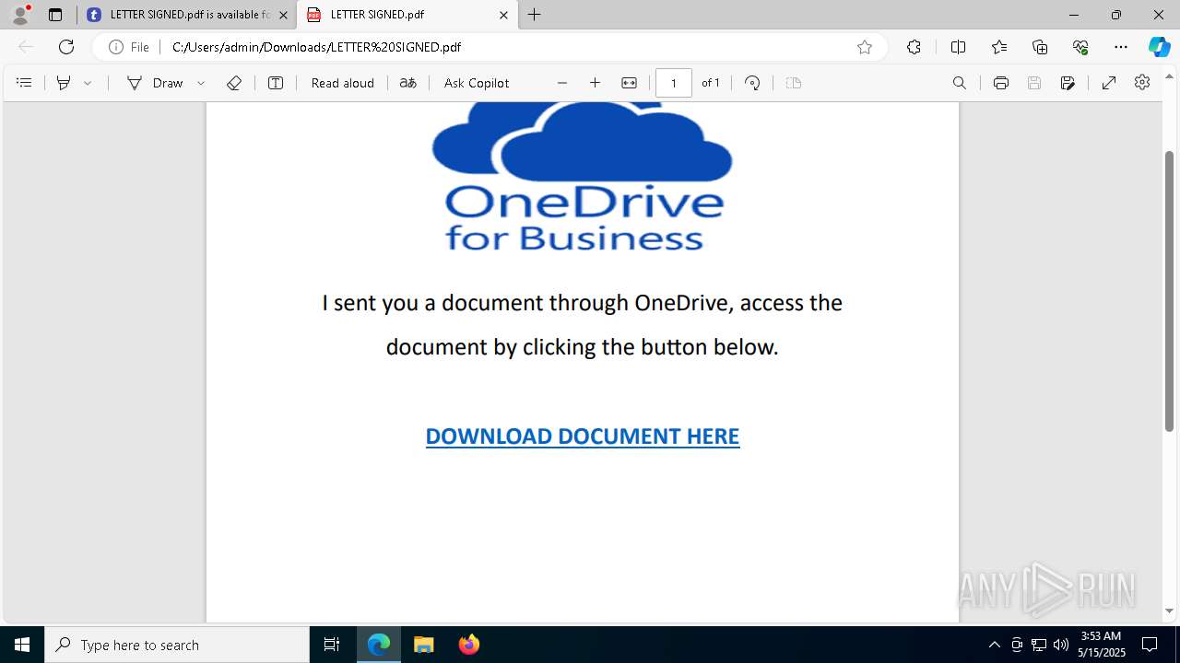The height and width of the screenshot is (663, 1180).
Task: Click Save as icon in PDF toolbar
Action: click(1068, 83)
